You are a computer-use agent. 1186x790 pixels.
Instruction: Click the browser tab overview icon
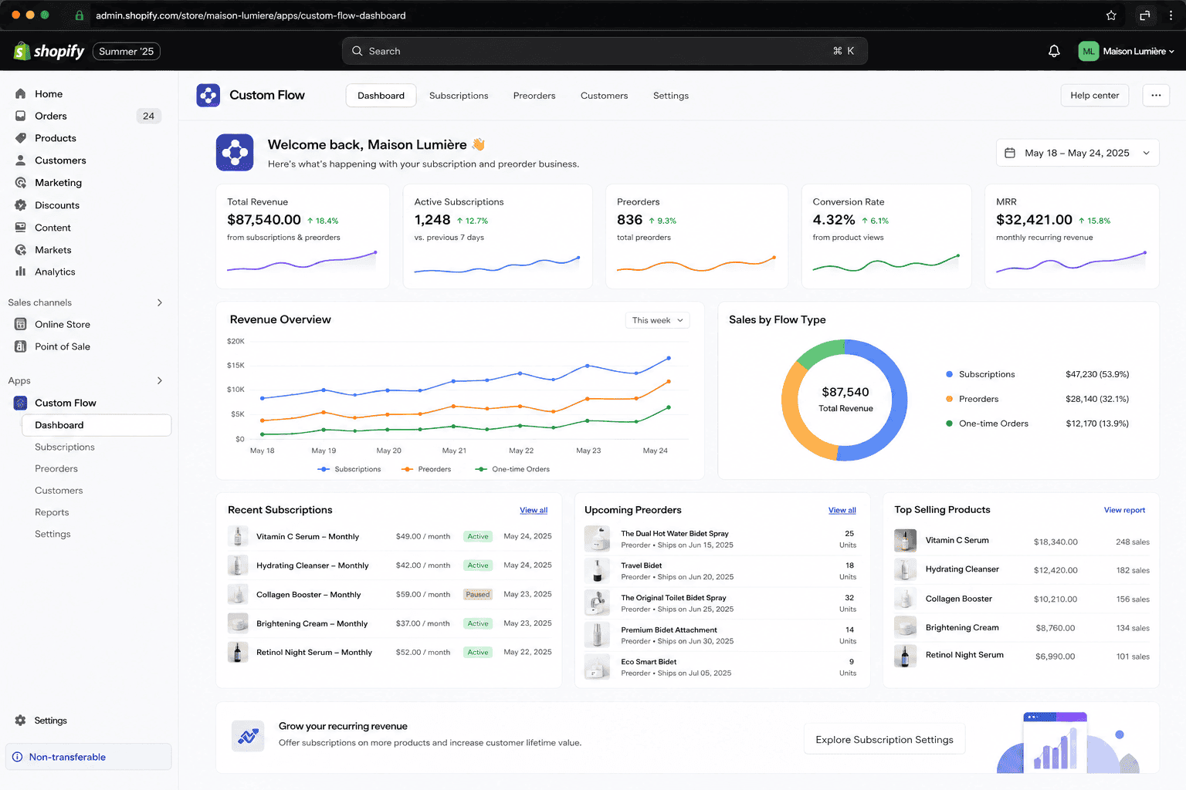[x=1145, y=15]
